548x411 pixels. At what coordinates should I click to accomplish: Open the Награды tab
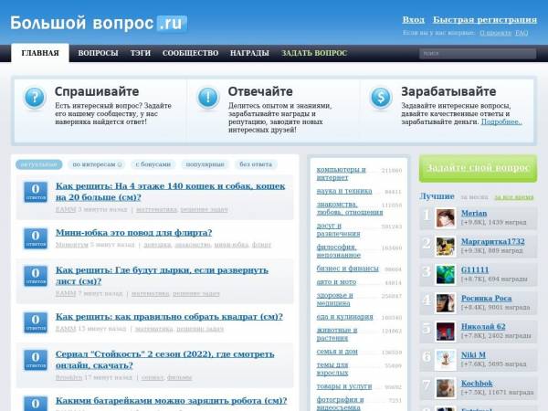[x=249, y=53]
